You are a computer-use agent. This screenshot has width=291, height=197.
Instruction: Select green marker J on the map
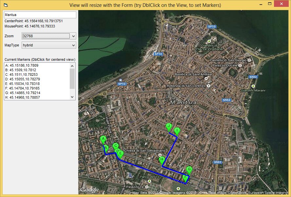169,127
